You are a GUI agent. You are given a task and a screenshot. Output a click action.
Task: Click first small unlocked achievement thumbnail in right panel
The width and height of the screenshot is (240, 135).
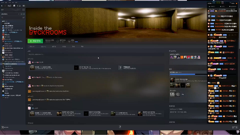[172, 85]
